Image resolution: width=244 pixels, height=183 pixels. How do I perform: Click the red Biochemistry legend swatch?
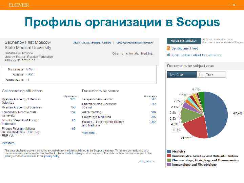[x=169, y=156]
